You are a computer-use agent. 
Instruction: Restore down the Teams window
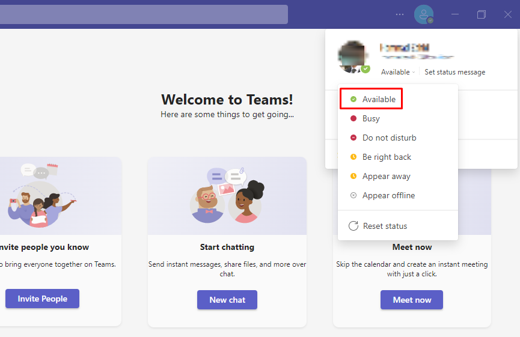(x=482, y=14)
